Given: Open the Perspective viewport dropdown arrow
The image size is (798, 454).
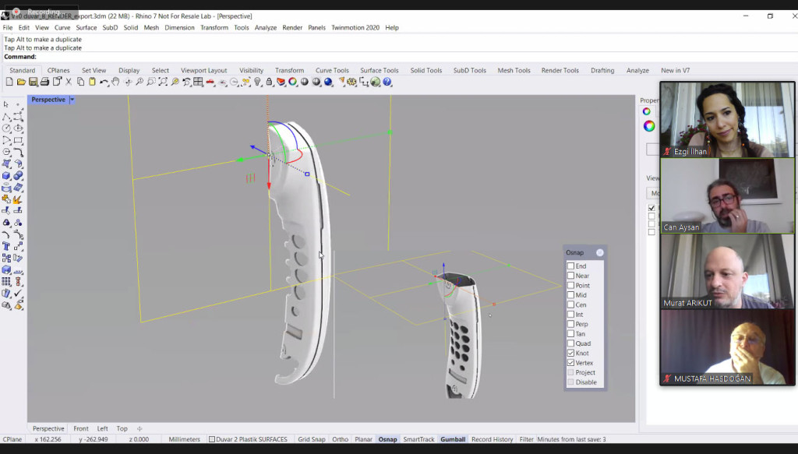Looking at the screenshot, I should coord(72,100).
